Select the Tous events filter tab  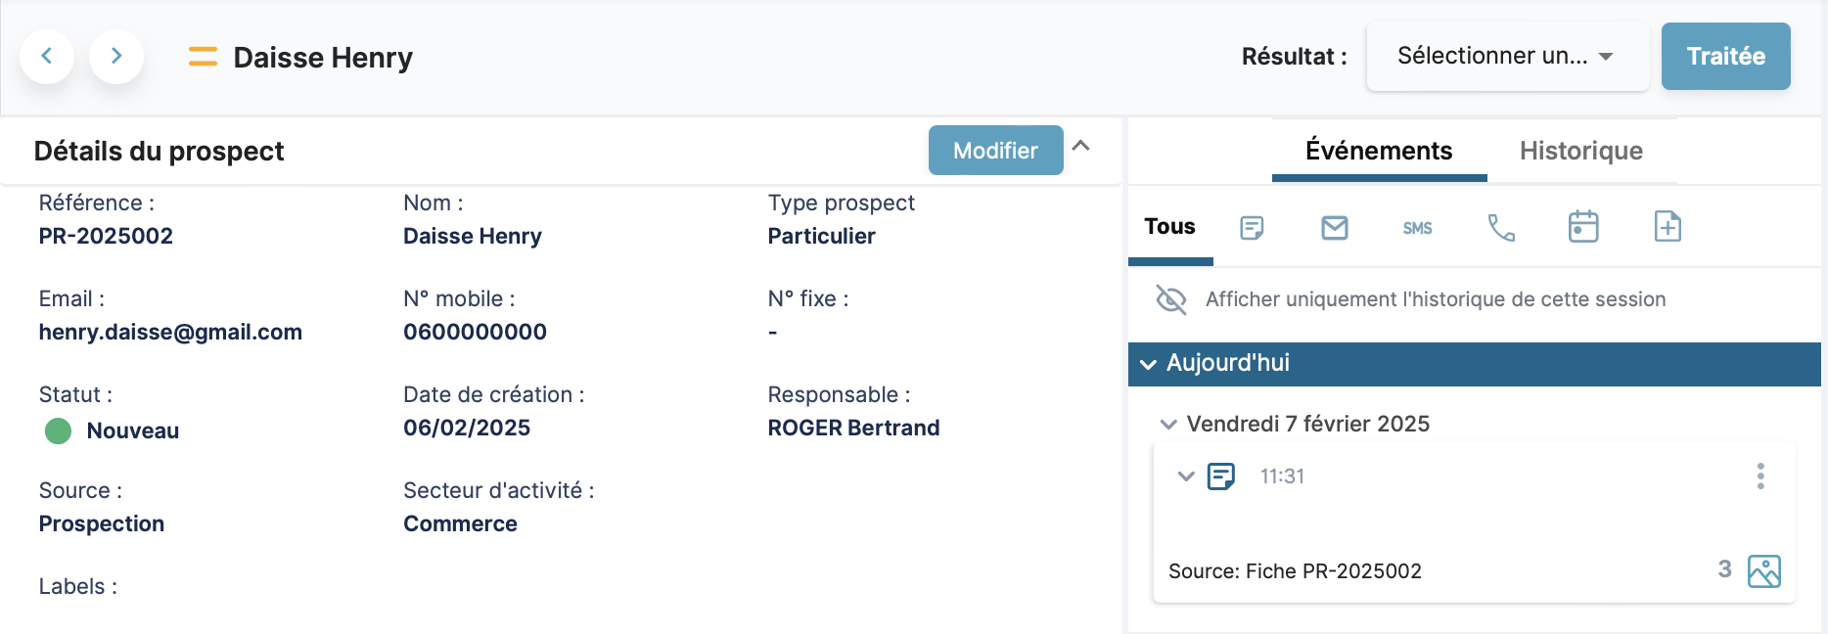[1169, 227]
